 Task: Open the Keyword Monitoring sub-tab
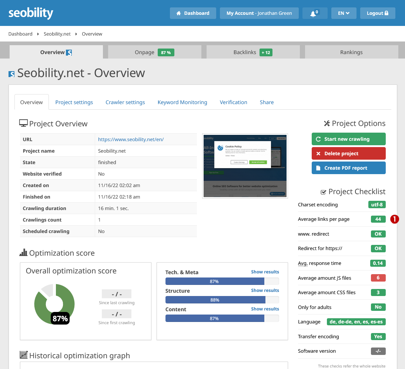point(183,102)
